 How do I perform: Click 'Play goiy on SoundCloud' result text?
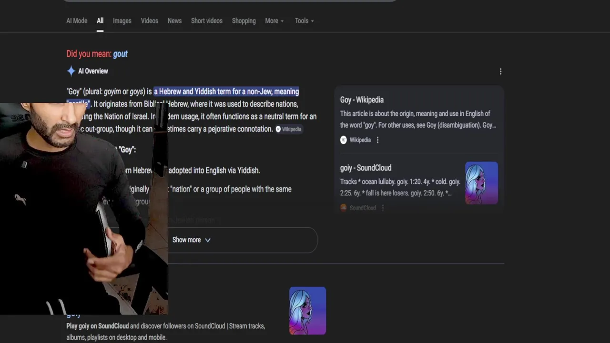97,326
